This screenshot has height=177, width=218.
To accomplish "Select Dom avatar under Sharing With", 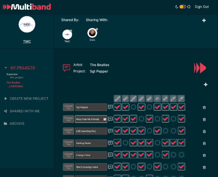I will 92,33.
